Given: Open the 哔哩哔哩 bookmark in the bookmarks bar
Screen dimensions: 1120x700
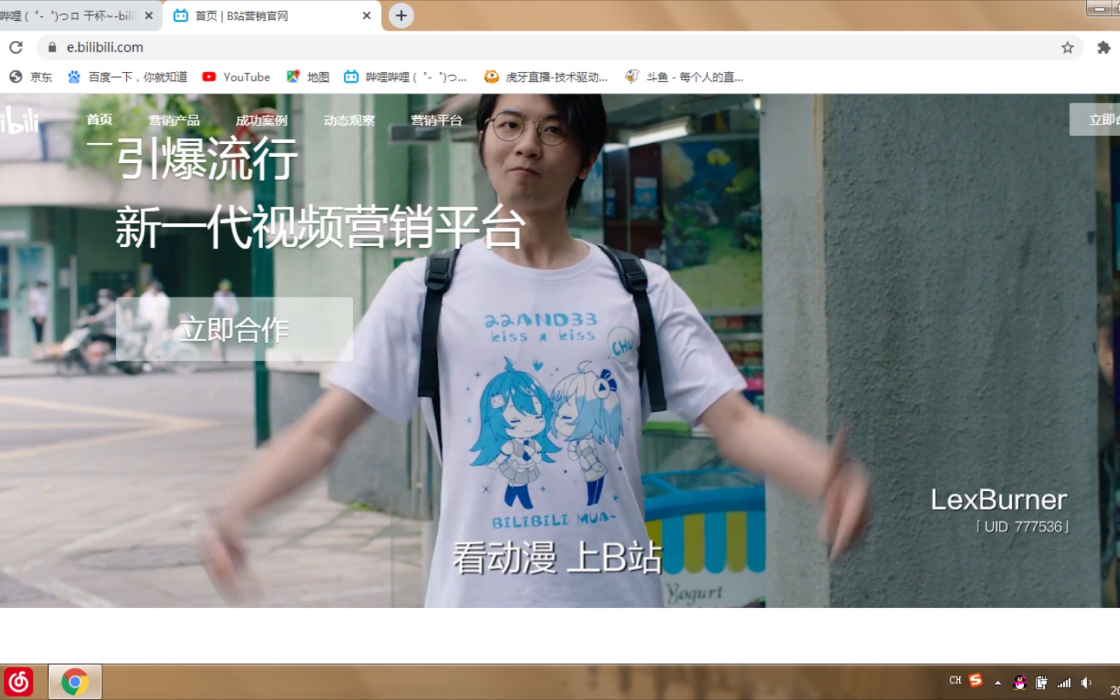Looking at the screenshot, I should coord(405,77).
